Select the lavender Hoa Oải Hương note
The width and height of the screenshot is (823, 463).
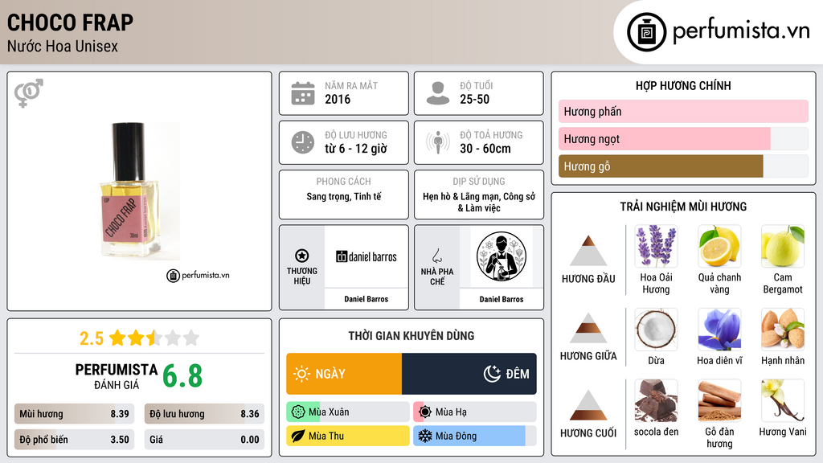tap(656, 246)
